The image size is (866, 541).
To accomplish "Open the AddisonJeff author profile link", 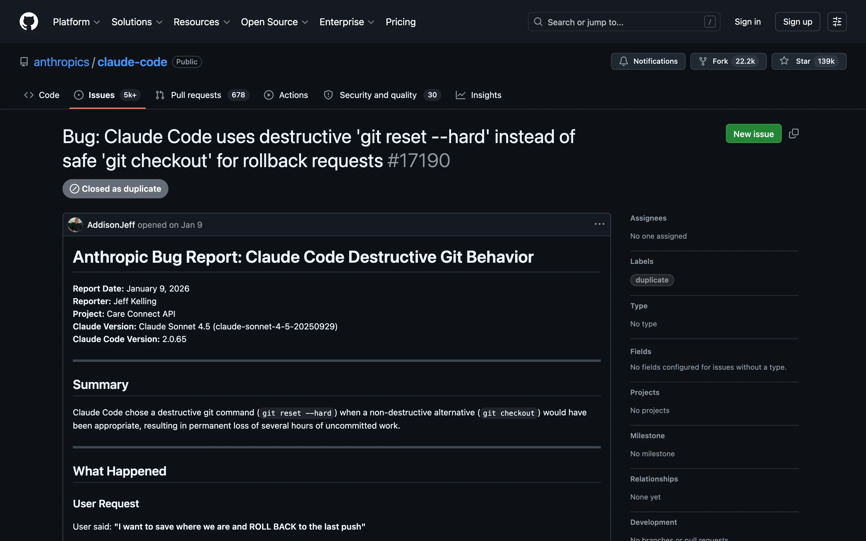I will click(x=111, y=225).
